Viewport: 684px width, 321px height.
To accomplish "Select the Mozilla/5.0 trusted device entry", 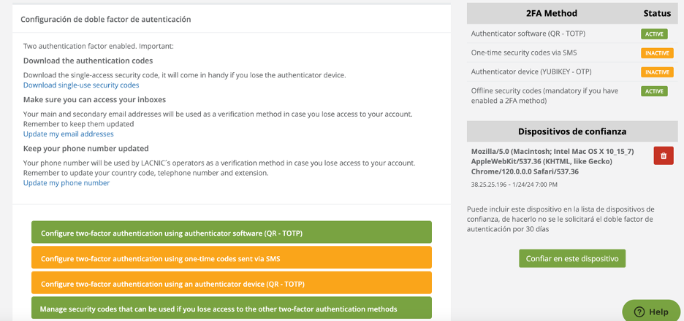I will tap(552, 161).
